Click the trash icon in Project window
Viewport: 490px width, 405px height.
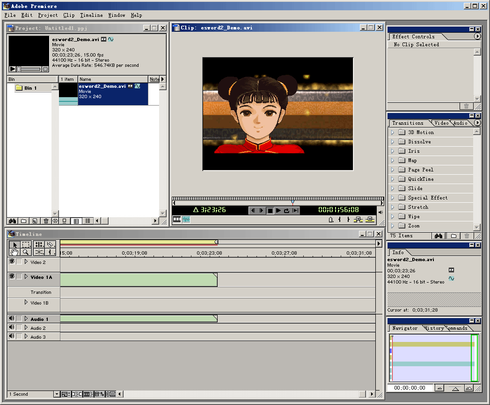point(46,221)
